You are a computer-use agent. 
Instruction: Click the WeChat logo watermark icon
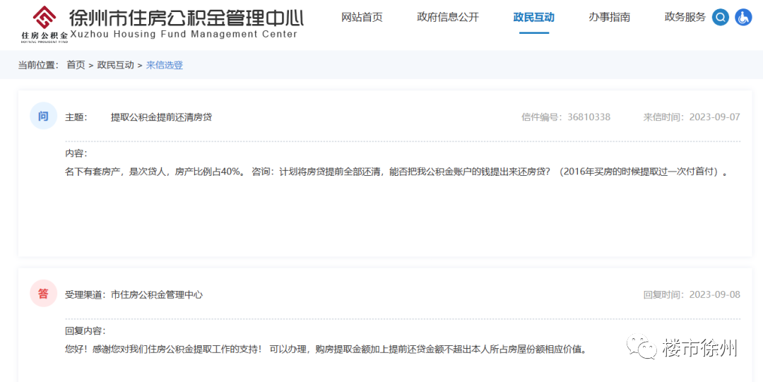pos(641,347)
